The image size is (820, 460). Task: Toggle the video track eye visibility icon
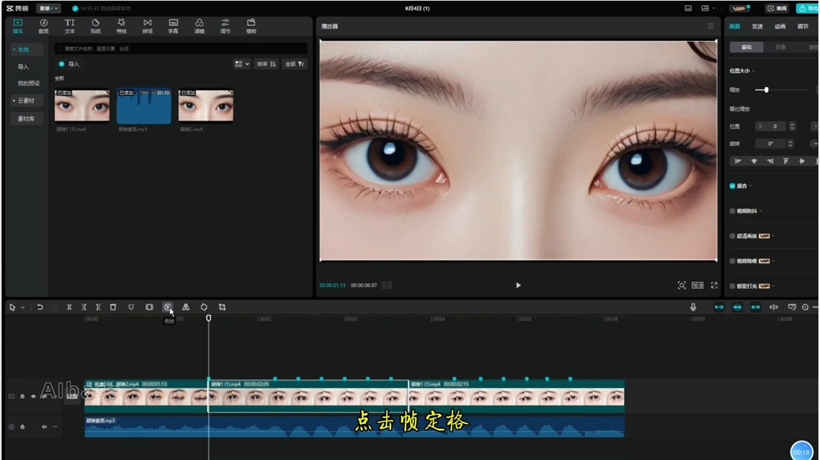pos(34,397)
